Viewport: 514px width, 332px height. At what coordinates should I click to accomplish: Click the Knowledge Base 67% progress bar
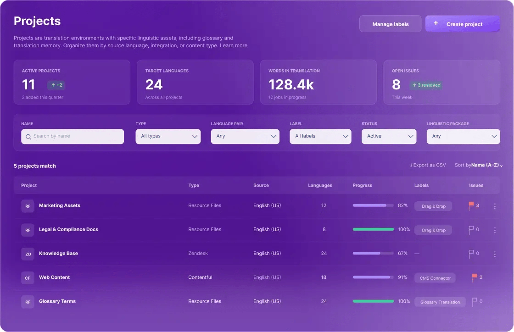click(x=373, y=253)
